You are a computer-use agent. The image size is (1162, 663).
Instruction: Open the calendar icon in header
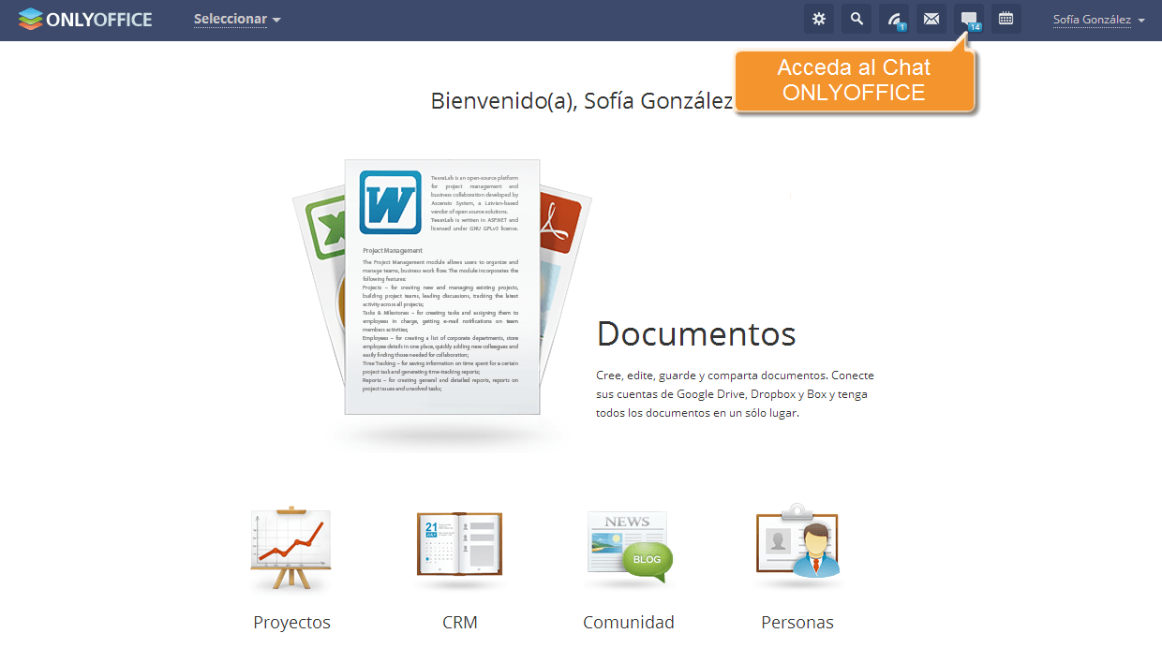pos(1006,19)
